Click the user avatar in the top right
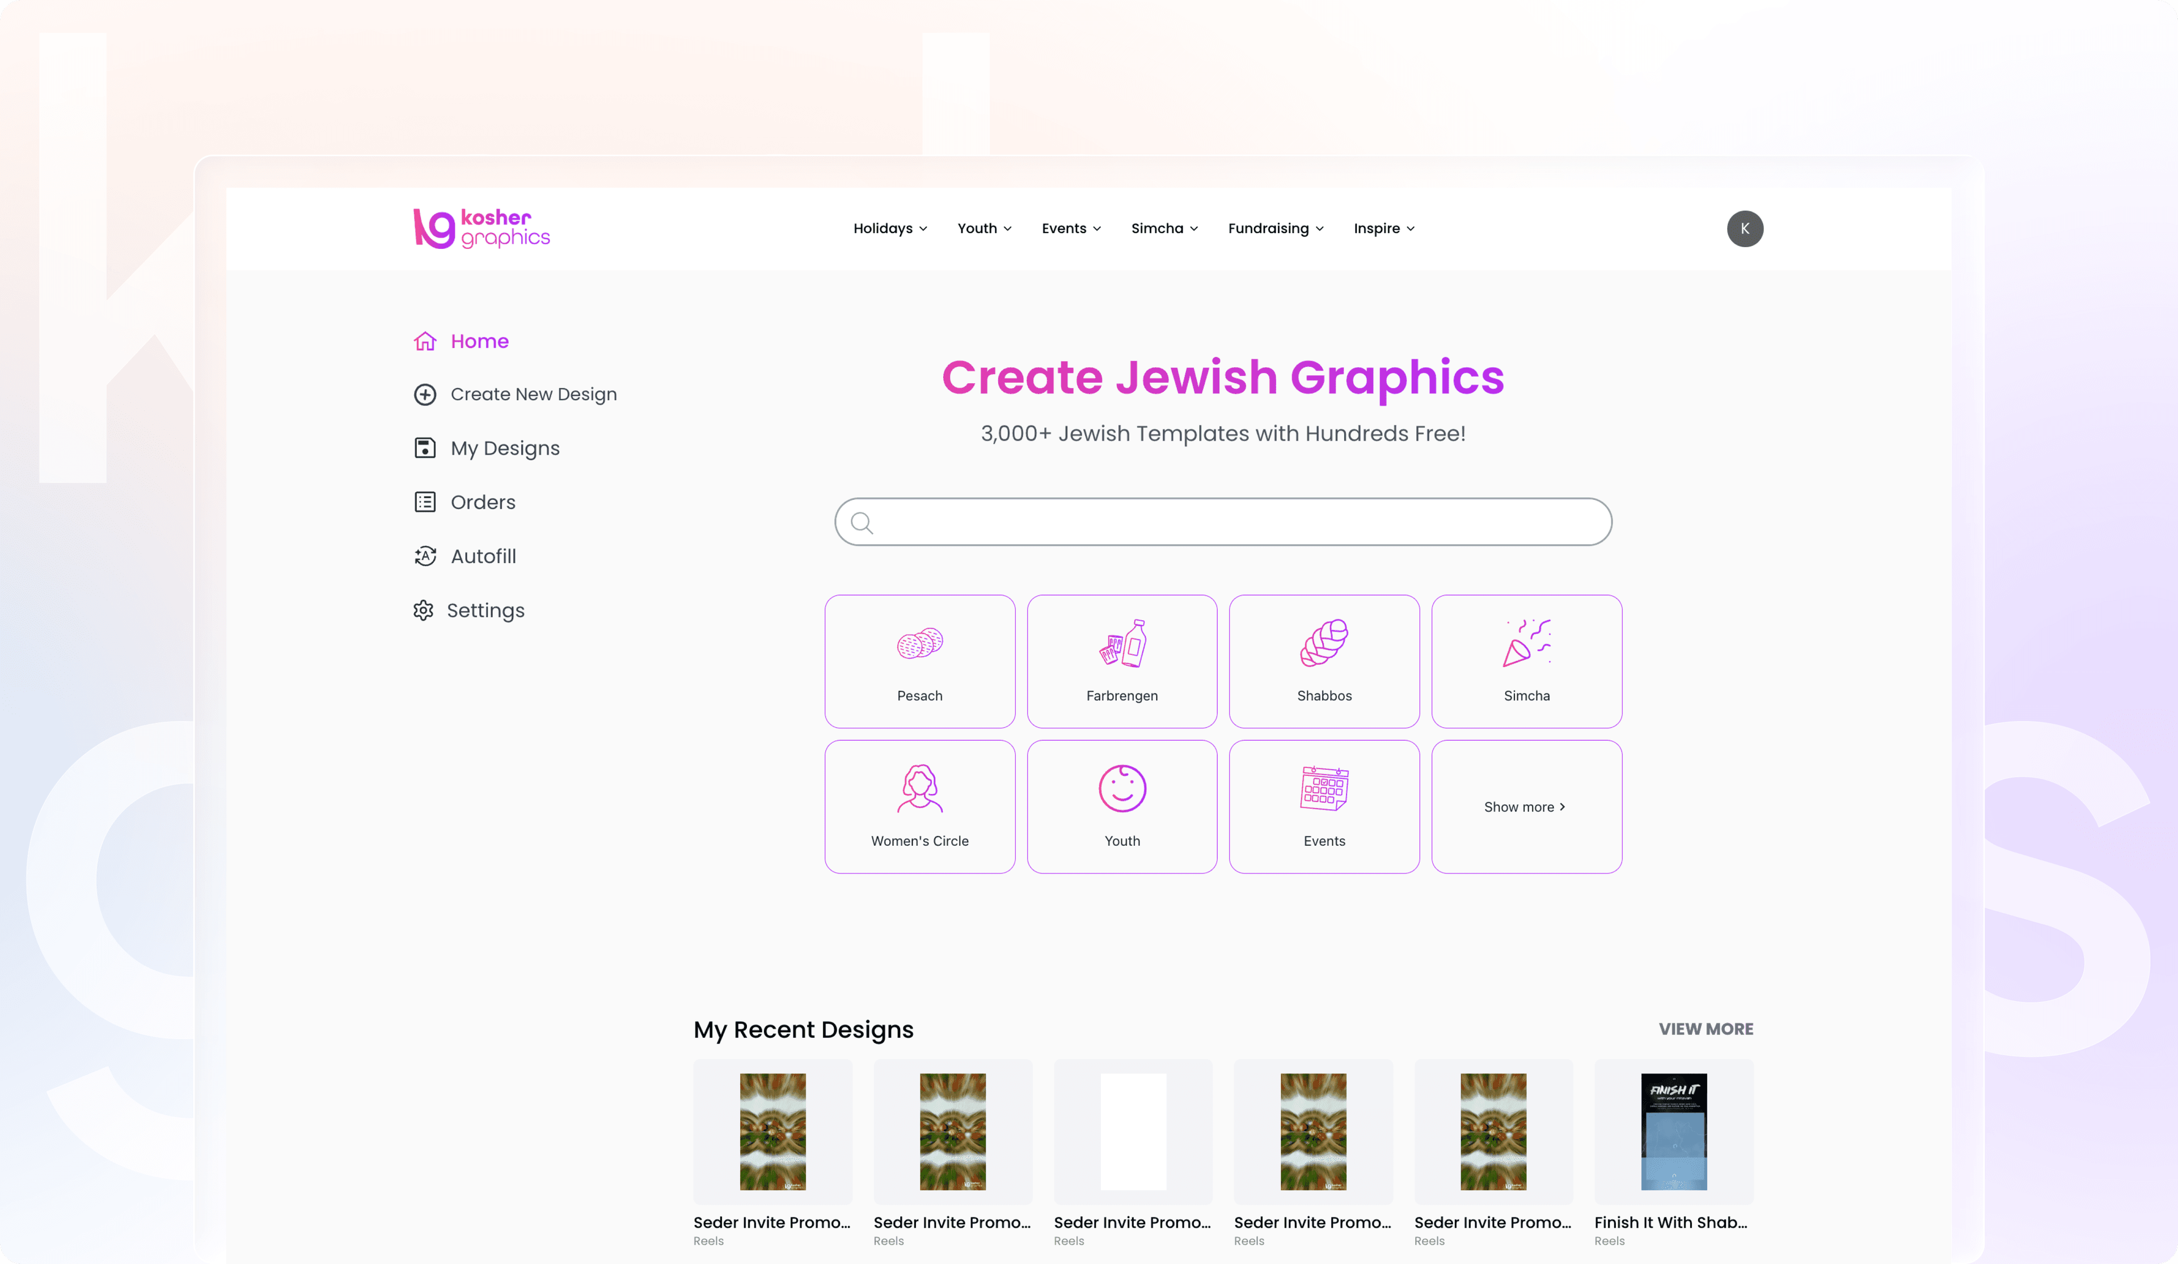2178x1264 pixels. [1745, 228]
